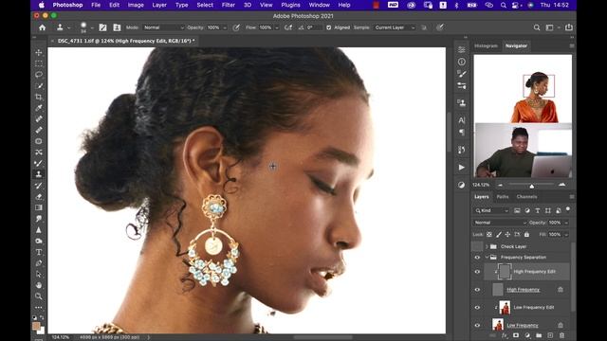Toggle the Clone Source panel icon in options bar
Screen dimensions: 607x341
click(x=117, y=27)
